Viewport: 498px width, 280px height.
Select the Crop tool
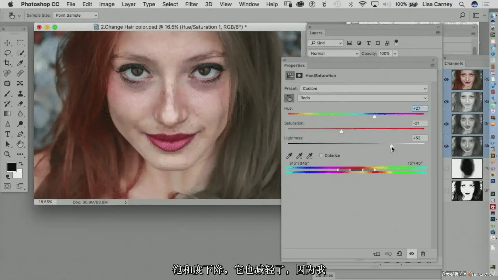click(7, 63)
